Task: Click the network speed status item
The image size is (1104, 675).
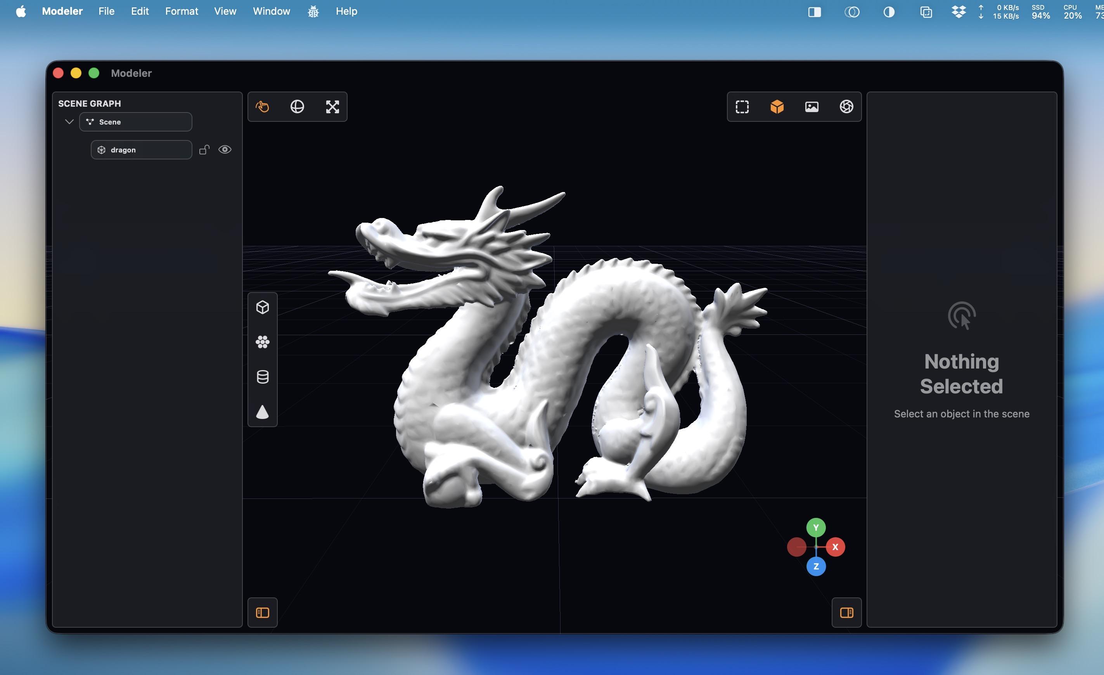Action: 1000,12
